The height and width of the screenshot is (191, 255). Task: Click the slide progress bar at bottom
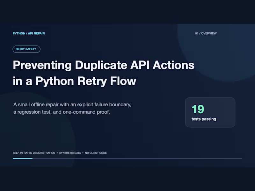127,158
